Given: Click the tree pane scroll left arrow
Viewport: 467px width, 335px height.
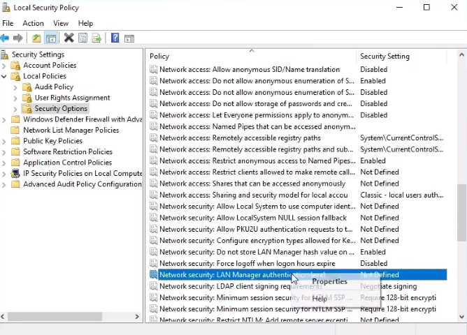Looking at the screenshot, I should pyautogui.click(x=3, y=317).
